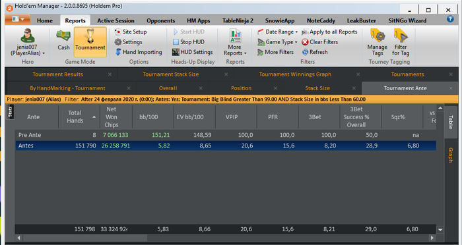Switch to the Graph side view

[x=451, y=155]
